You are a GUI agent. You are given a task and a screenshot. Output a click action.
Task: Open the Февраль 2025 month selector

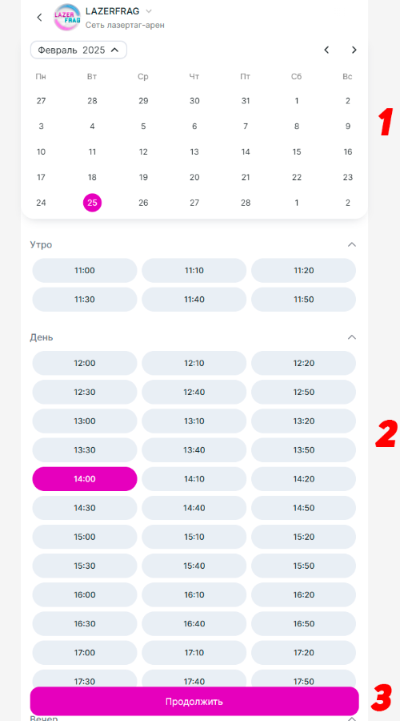click(x=78, y=50)
